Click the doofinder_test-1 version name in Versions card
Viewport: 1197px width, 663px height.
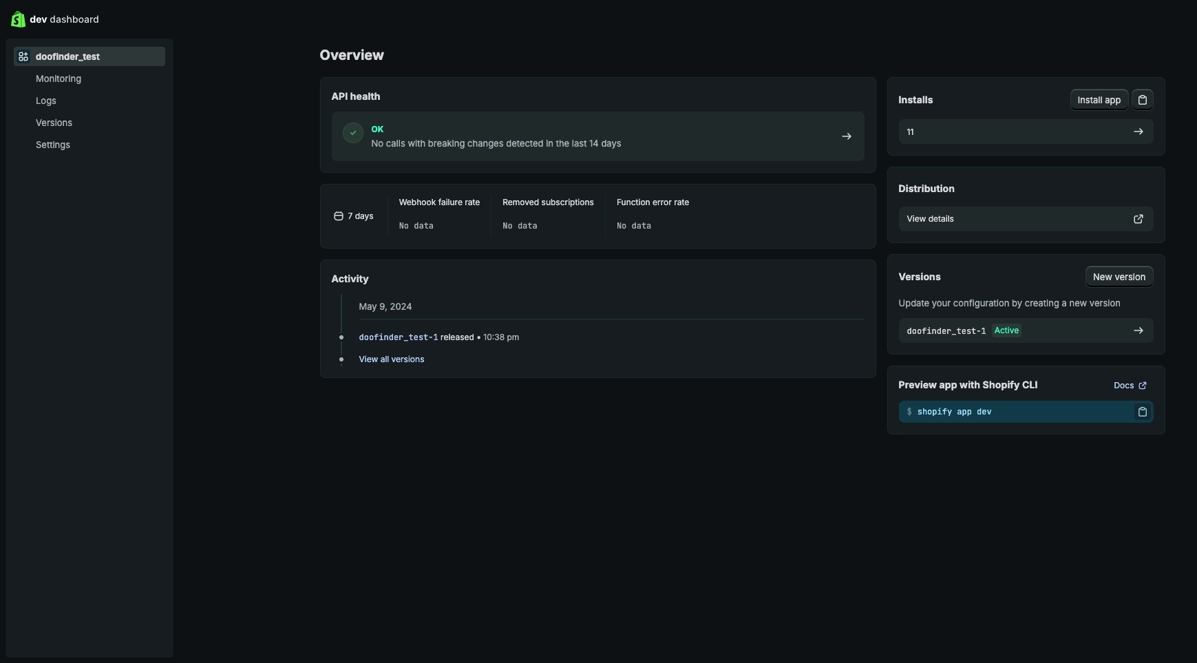[x=946, y=331]
